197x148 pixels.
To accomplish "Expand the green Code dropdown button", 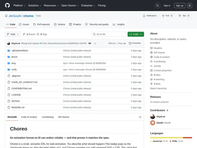I will 136,34.
